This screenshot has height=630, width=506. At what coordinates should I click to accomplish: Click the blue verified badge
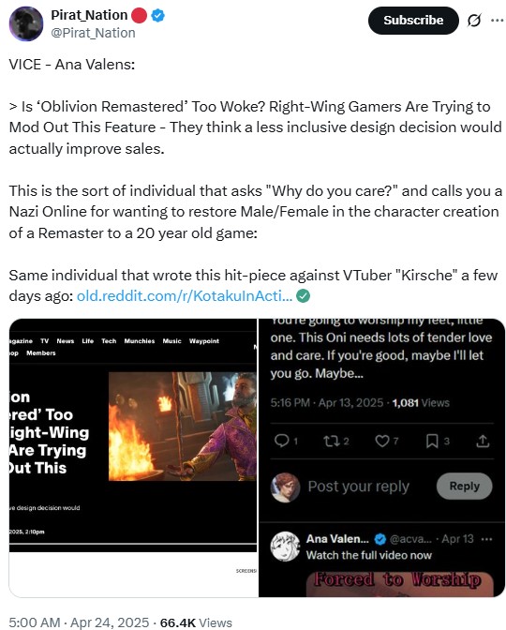pos(157,15)
